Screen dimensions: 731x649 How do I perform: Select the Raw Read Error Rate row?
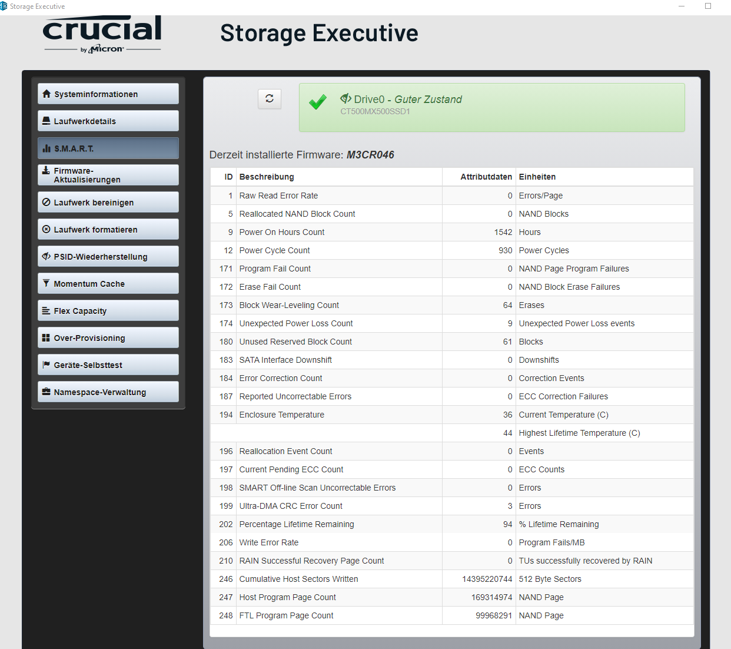[452, 196]
